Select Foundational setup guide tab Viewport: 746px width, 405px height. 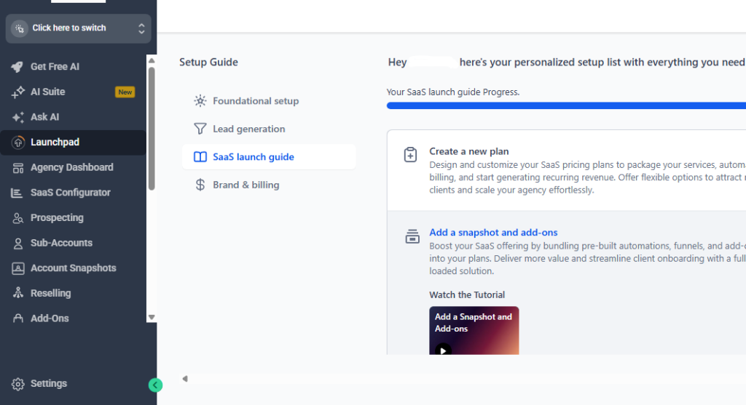point(269,100)
